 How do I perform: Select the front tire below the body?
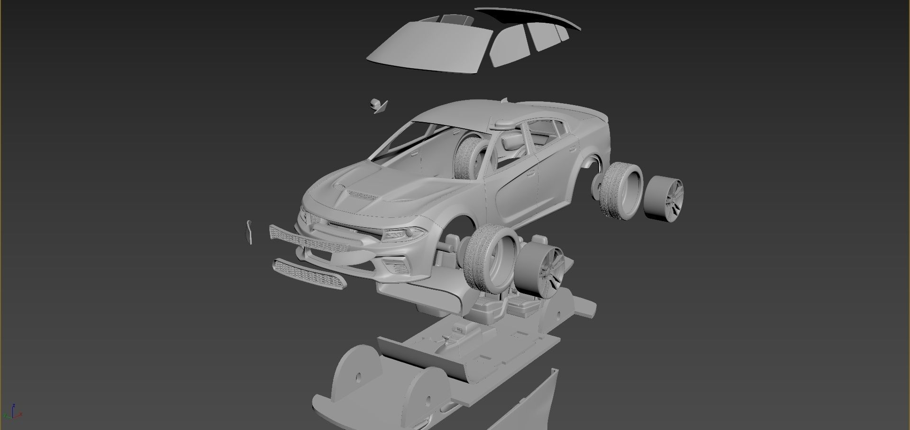click(x=491, y=258)
